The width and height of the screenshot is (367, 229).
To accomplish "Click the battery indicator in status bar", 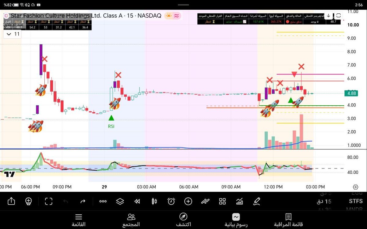I will [16, 5].
